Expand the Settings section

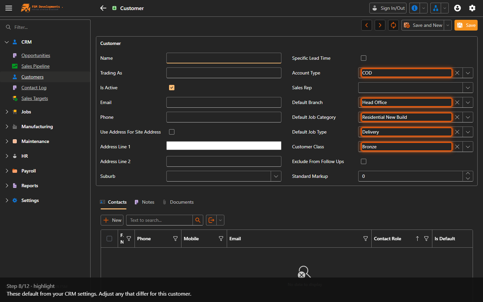click(7, 200)
